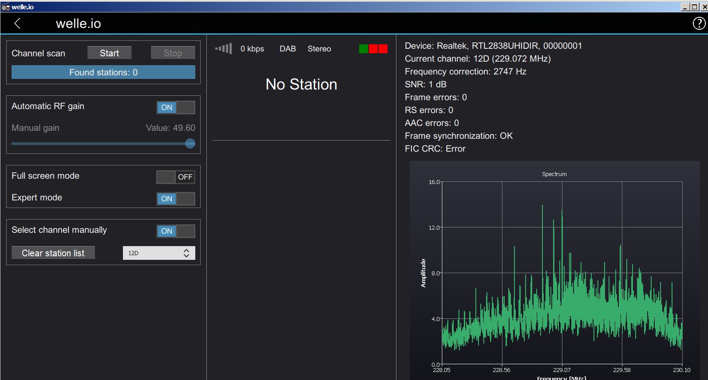This screenshot has width=708, height=380.
Task: Click the Found stations progress bar
Action: (103, 72)
